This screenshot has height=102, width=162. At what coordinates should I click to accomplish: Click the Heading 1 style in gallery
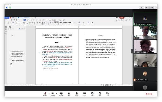coord(61,23)
